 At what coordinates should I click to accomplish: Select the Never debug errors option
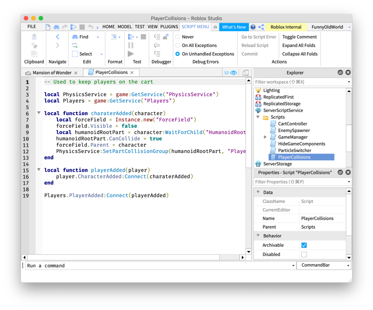pyautogui.click(x=178, y=37)
